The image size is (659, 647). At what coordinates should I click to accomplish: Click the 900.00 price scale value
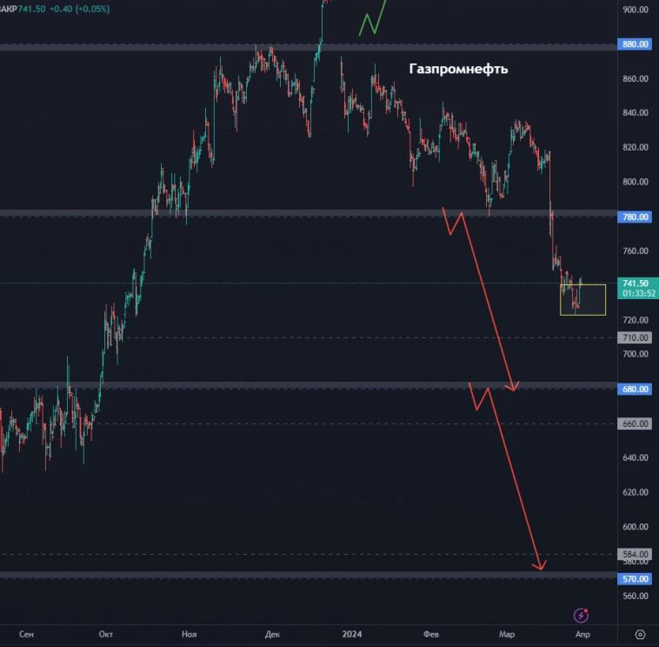[x=636, y=10]
